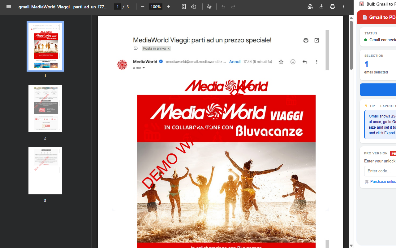Click the page number input field

point(118,7)
